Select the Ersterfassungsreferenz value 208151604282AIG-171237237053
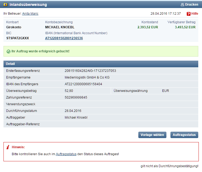202x172 pixels. [90, 71]
